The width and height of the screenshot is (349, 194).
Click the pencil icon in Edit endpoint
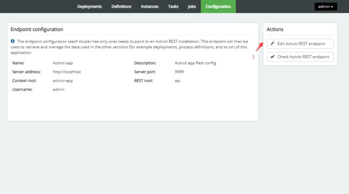pyautogui.click(x=272, y=43)
